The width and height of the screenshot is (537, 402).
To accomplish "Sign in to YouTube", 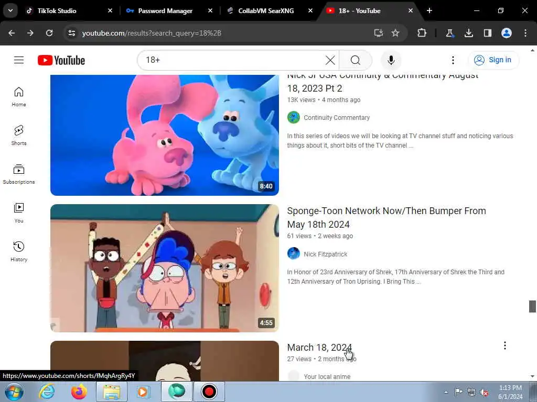I will click(x=493, y=60).
